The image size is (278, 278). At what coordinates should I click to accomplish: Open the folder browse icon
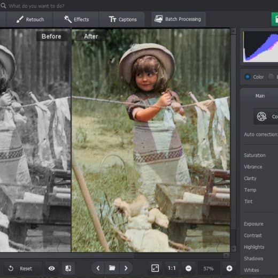112,268
